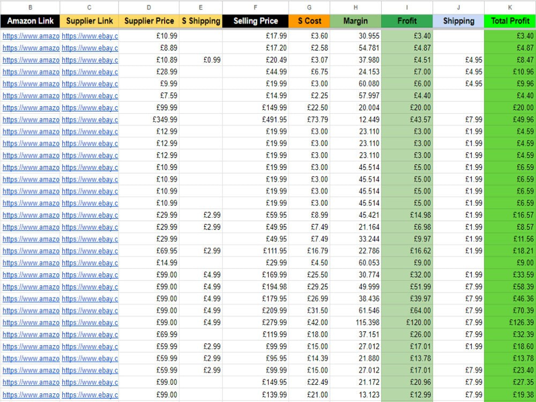Open the eBay supplier link in the £28.99 row
536x402 pixels.
[x=90, y=72]
